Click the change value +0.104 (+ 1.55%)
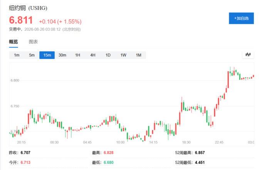Screen dimensions: 262x170 (x=60, y=22)
